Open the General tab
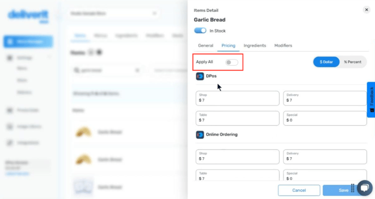The image size is (375, 199). (205, 46)
